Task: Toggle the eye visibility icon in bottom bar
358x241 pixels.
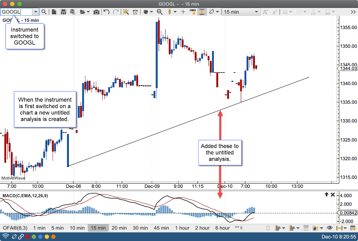Action: [330, 228]
